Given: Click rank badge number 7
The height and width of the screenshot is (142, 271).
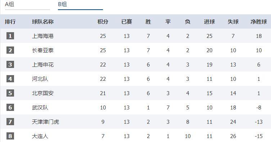Looking at the screenshot, I should tap(10, 122).
